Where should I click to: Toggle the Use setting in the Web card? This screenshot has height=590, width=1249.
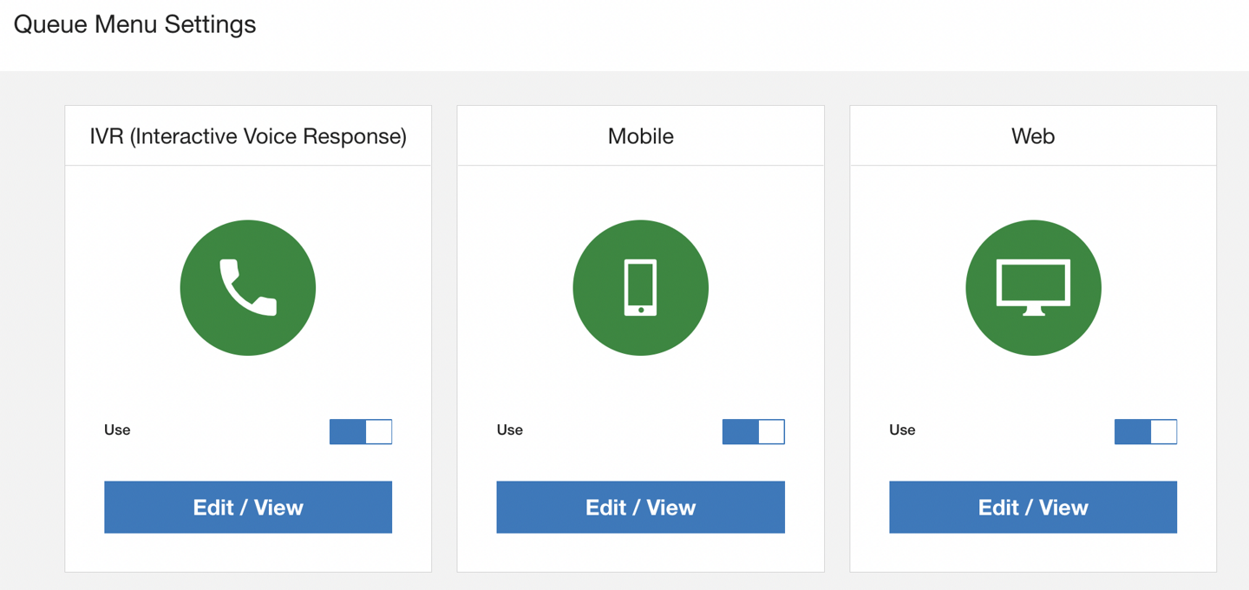(1146, 431)
